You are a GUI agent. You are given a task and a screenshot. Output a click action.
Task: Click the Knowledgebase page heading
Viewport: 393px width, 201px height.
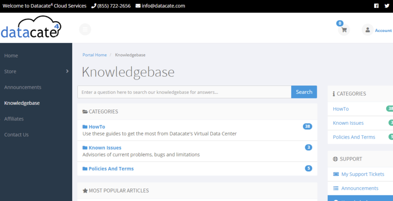128,72
